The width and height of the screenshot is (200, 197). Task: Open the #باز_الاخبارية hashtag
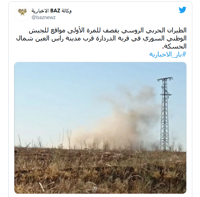coord(168,55)
